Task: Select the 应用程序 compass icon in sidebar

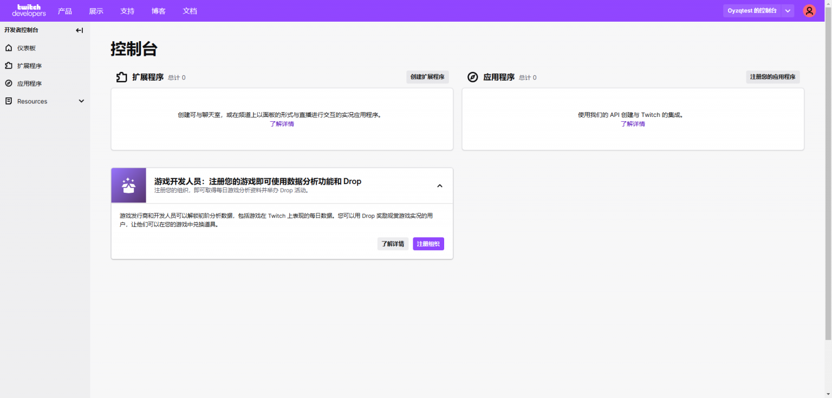Action: pos(8,83)
